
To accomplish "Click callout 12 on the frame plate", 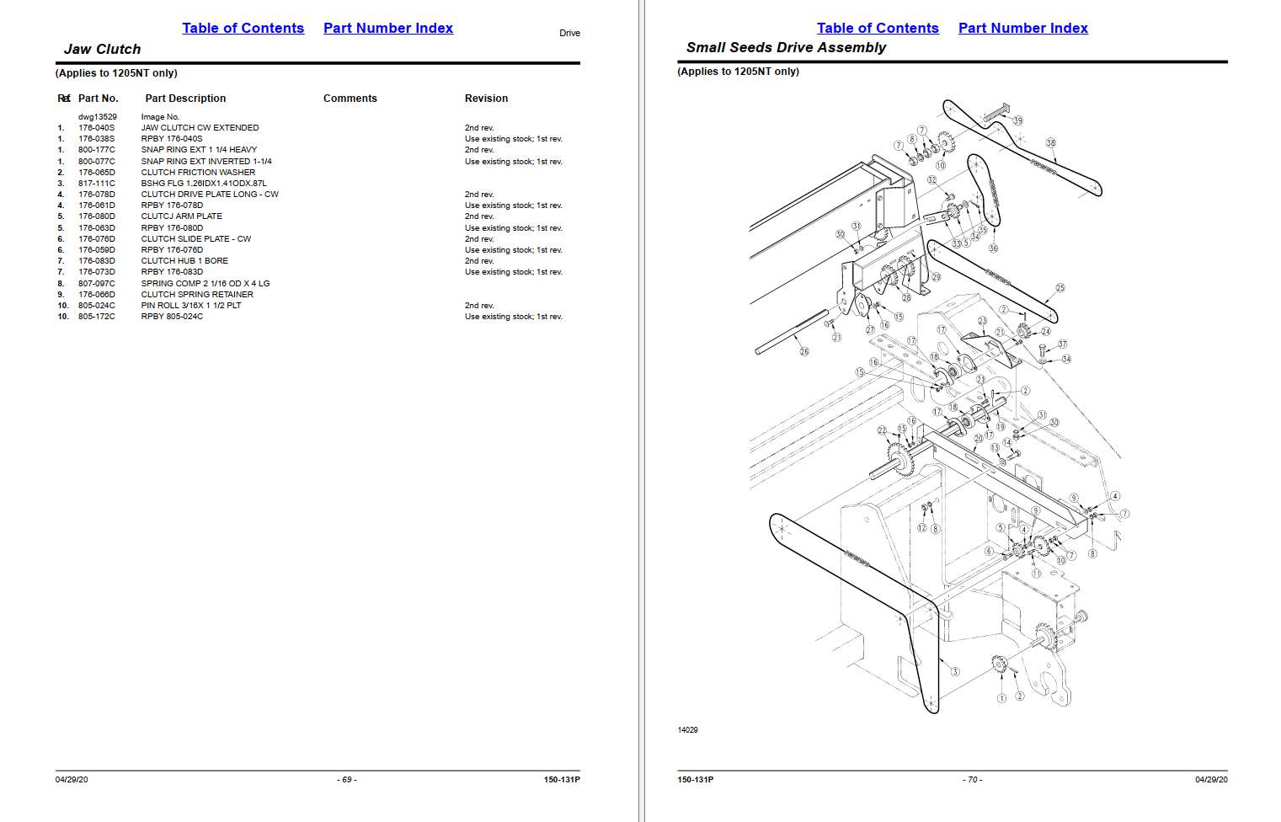I will (921, 528).
